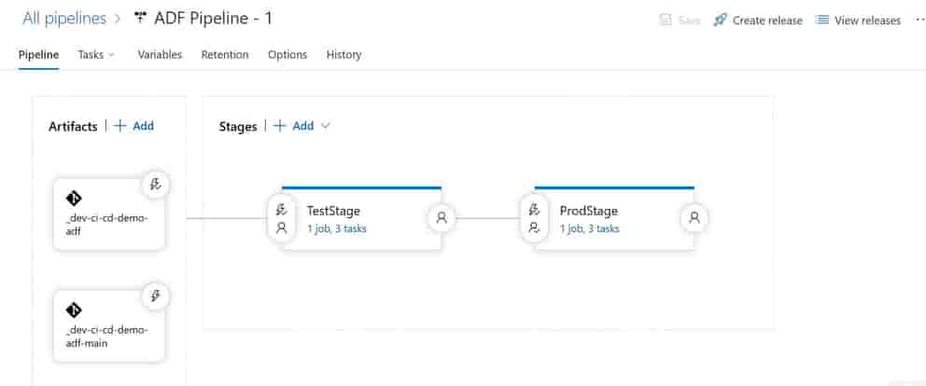Click git icon on _dev-ci-cd-demo-adf artifact

74,199
